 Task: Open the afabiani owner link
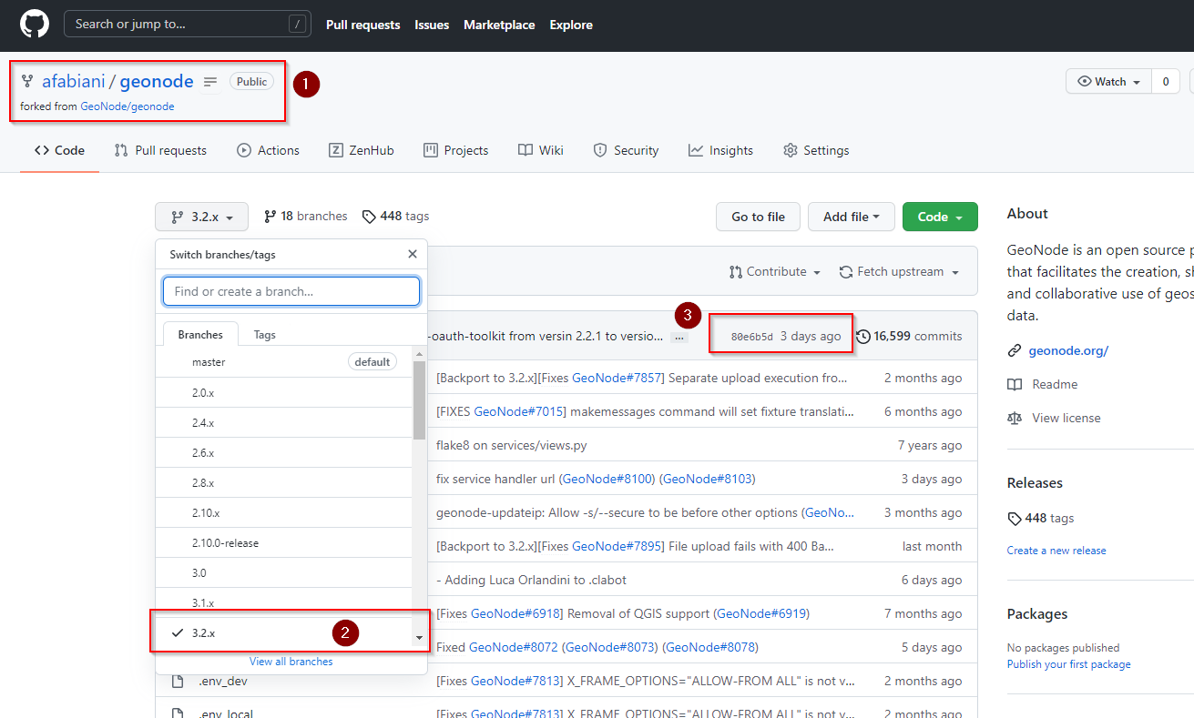click(73, 81)
